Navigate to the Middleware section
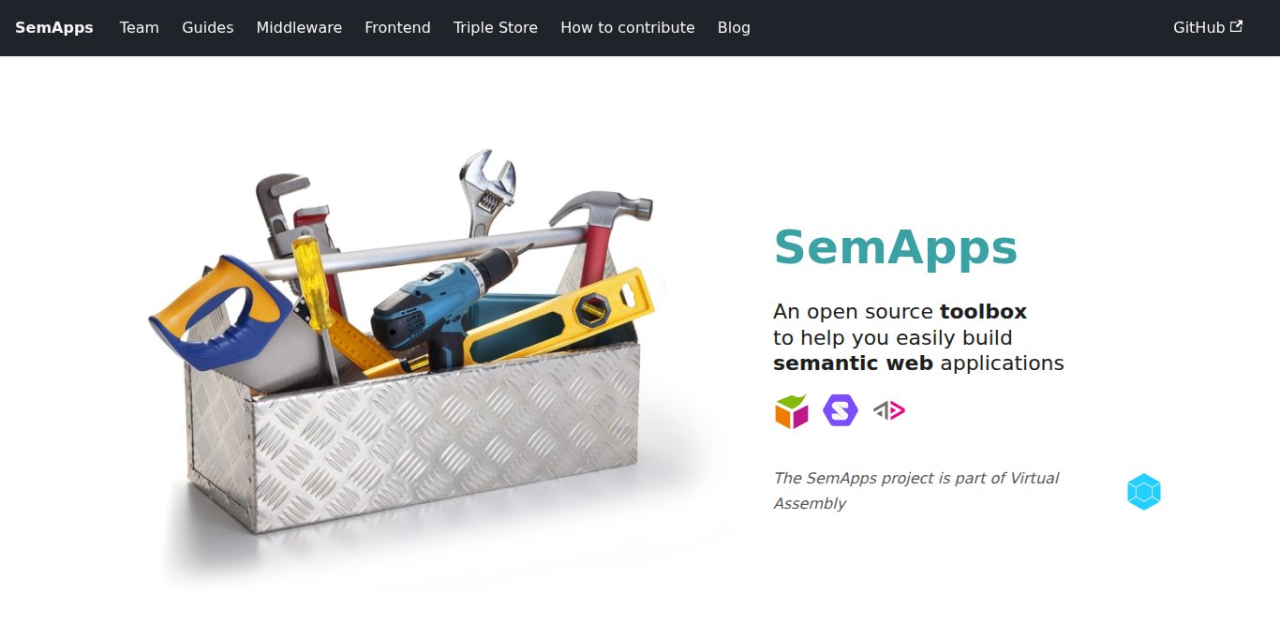This screenshot has width=1280, height=638. pyautogui.click(x=299, y=27)
